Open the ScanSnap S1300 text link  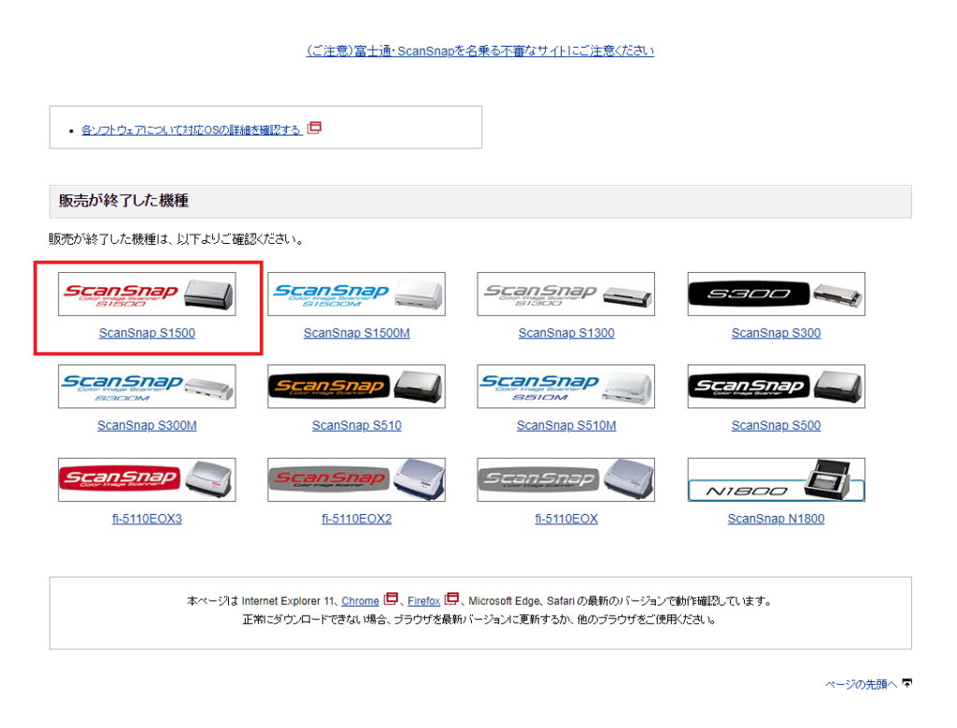click(x=566, y=333)
